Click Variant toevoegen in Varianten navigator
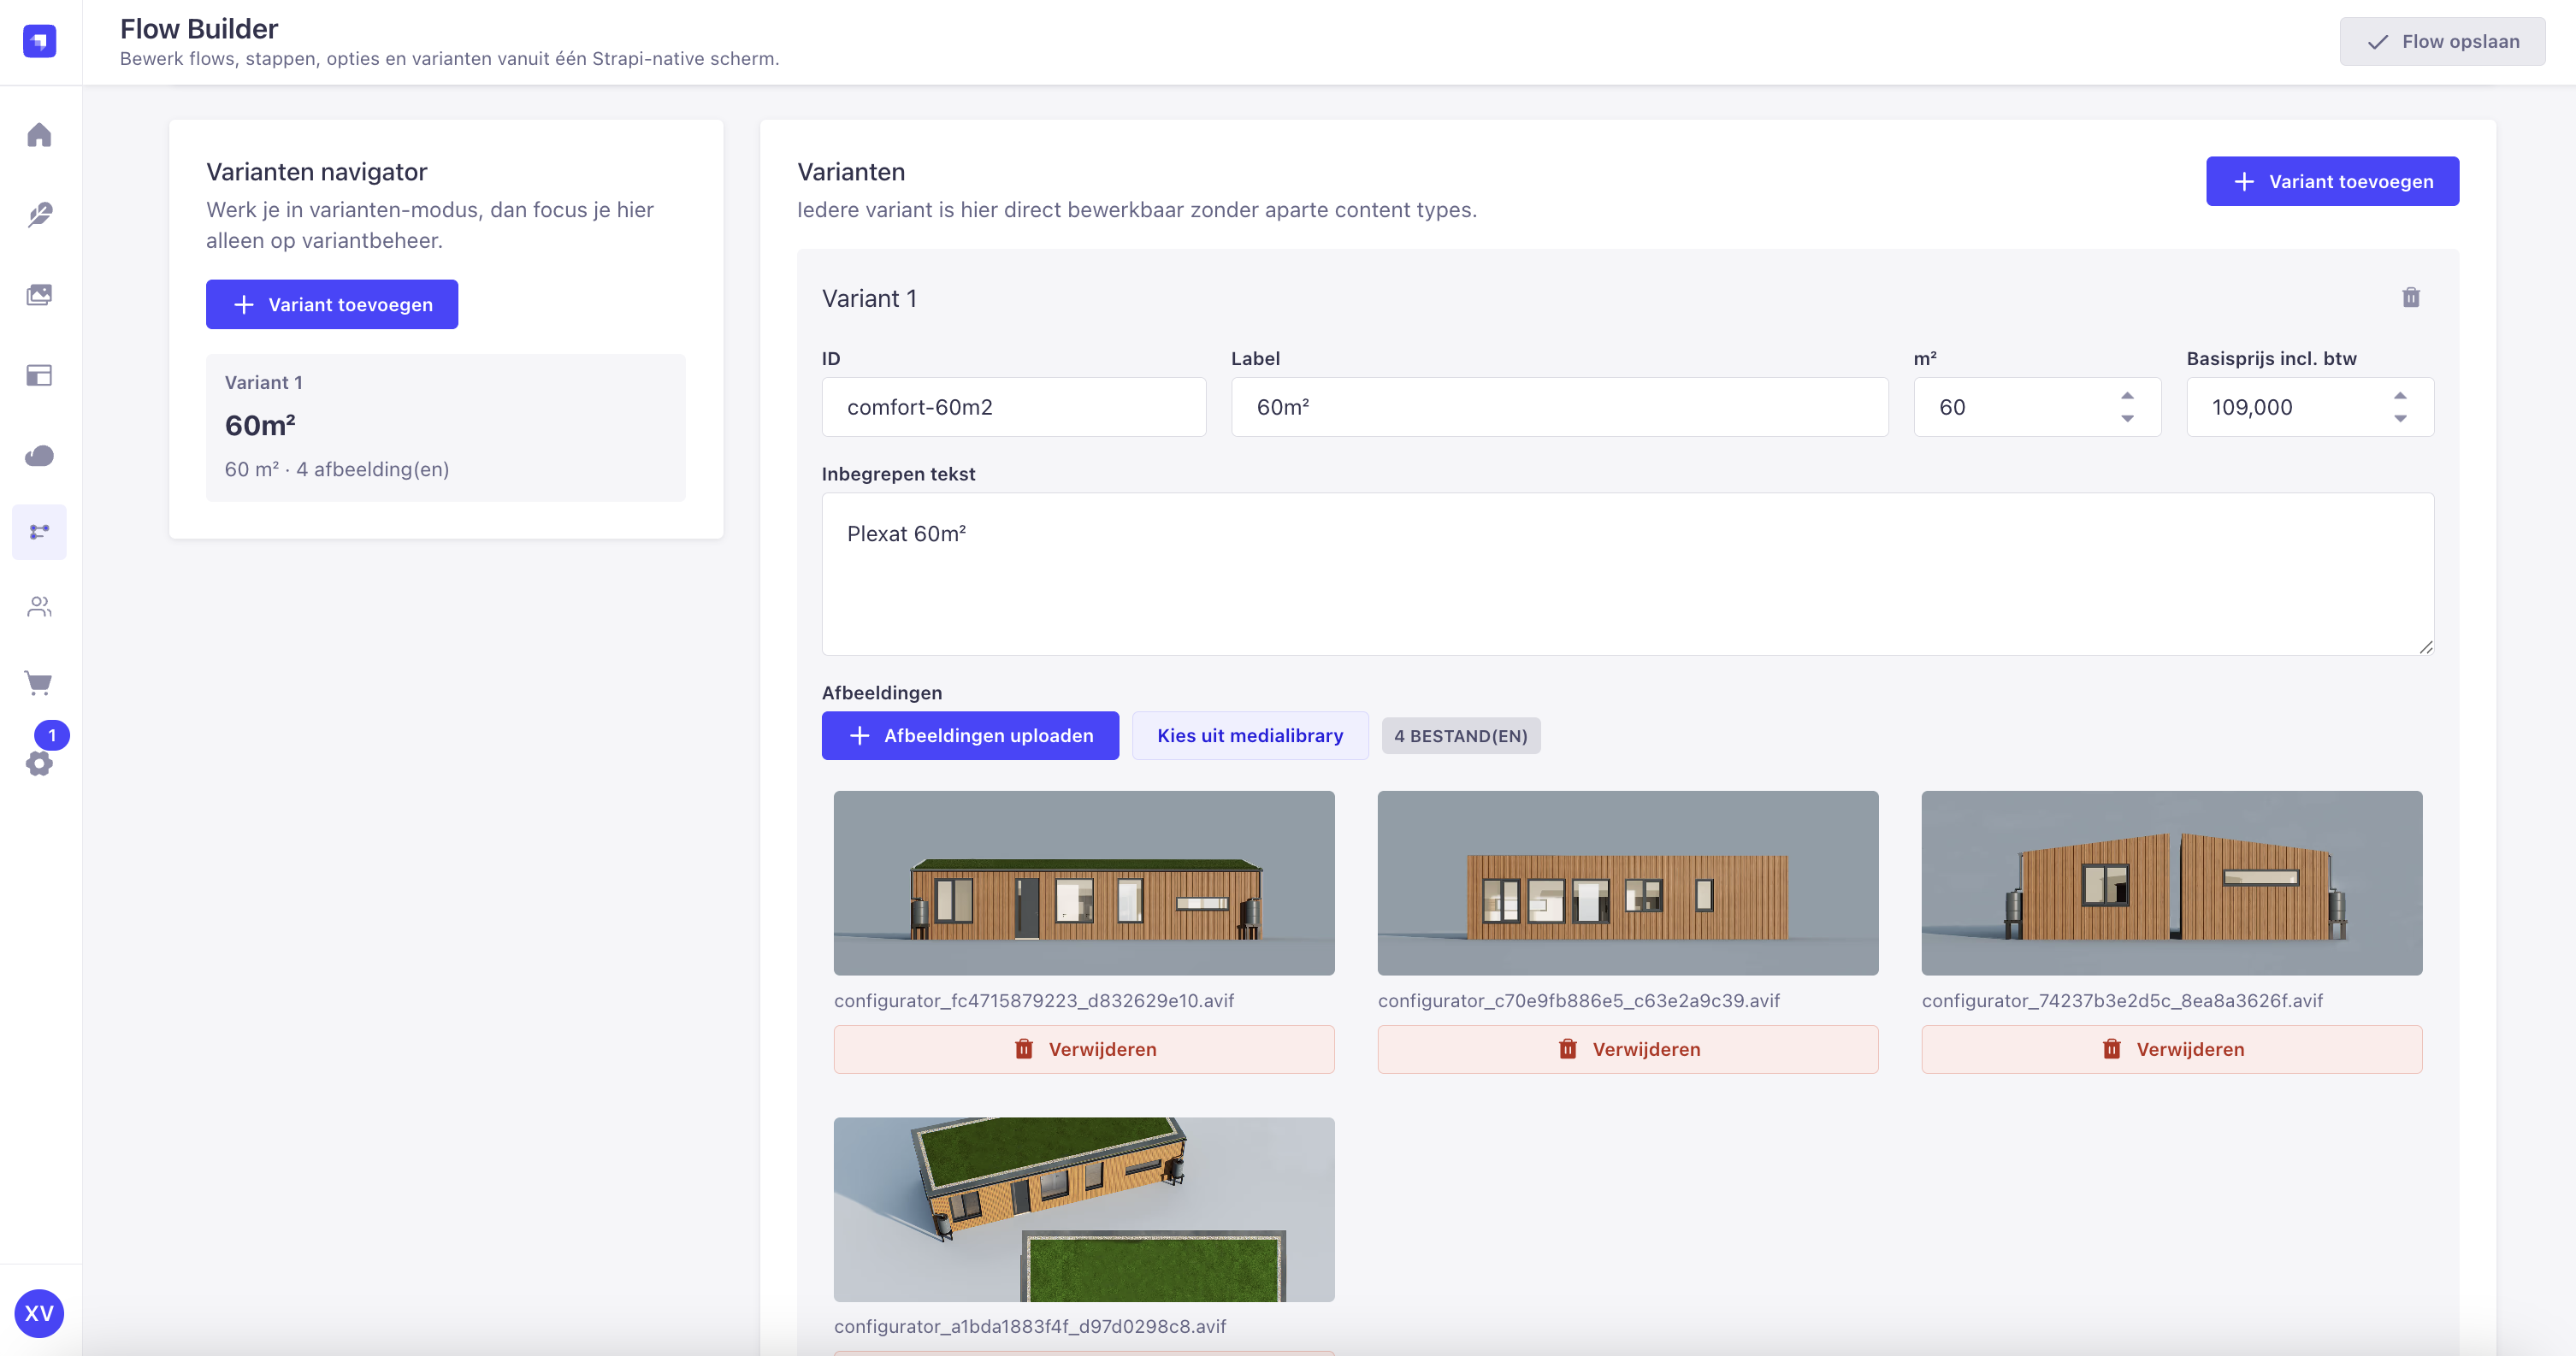2576x1356 pixels. [332, 304]
